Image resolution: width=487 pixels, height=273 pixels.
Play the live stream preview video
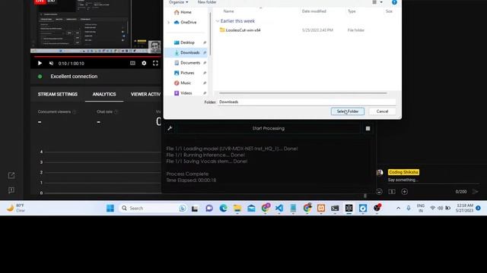click(40, 63)
